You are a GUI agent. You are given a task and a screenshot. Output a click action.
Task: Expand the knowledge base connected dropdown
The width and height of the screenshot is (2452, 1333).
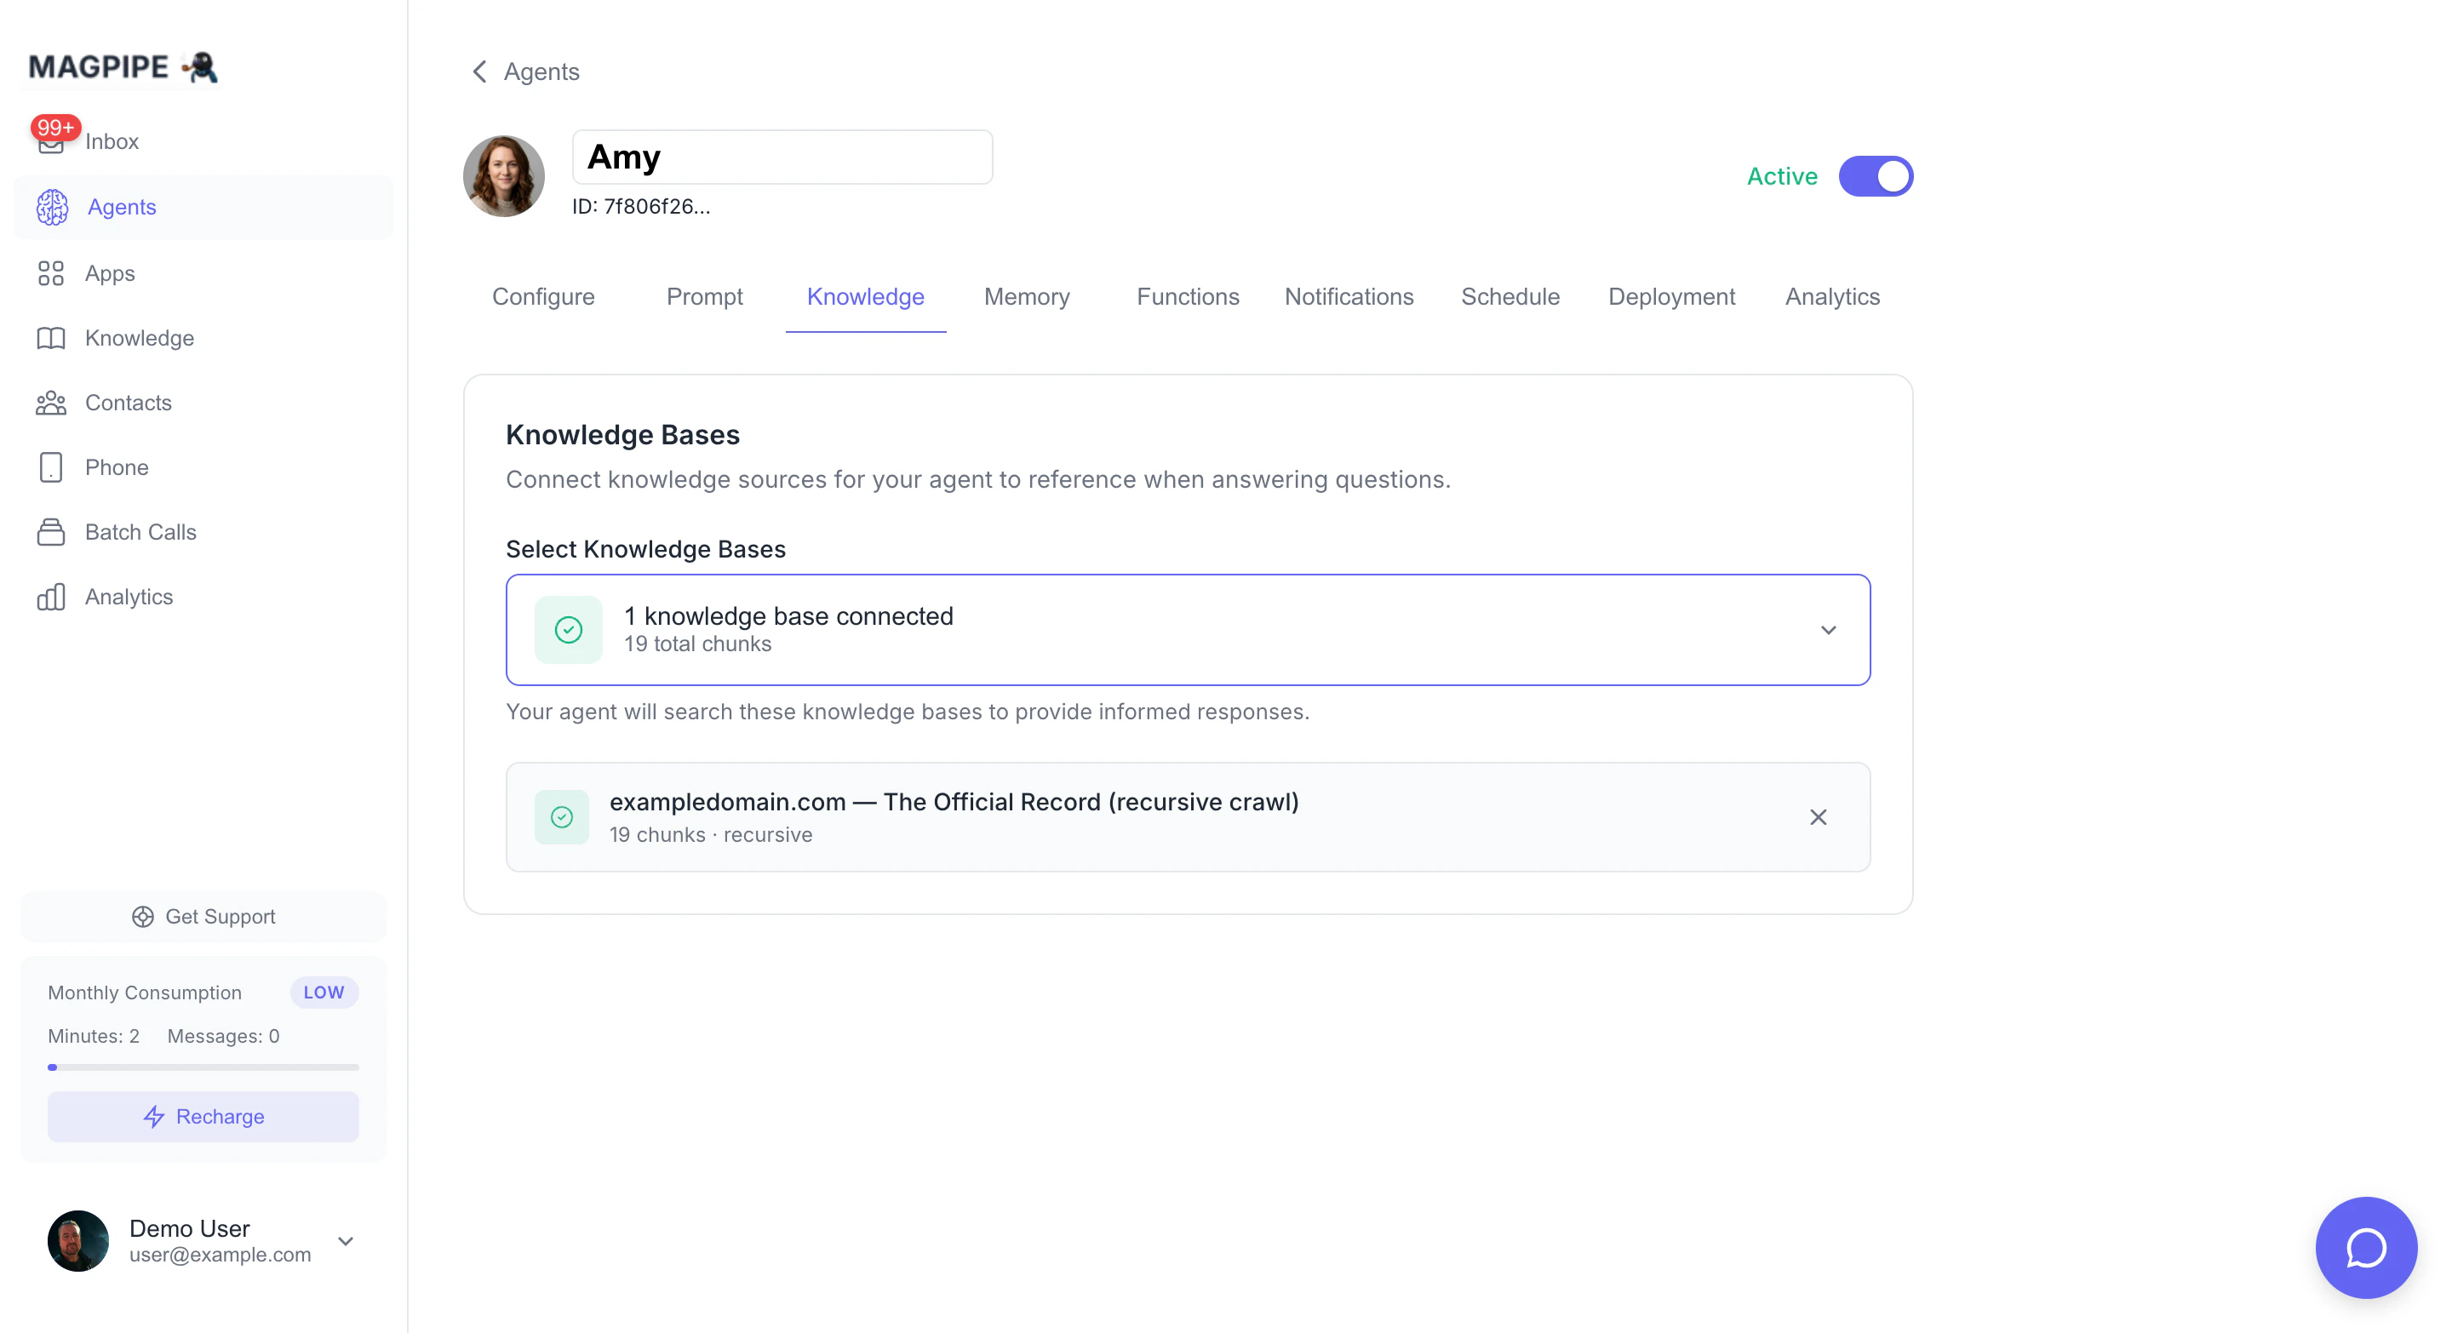coord(1828,630)
